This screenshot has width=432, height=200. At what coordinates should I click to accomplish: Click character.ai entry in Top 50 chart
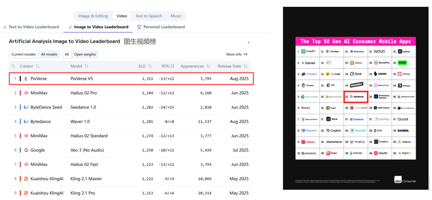[x=333, y=142]
